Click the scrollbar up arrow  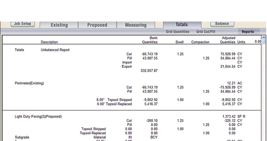(264, 37)
